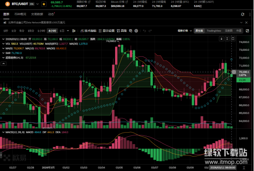Switch to the 币种概况 tab
The height and width of the screenshot is (171, 254).
click(x=20, y=14)
